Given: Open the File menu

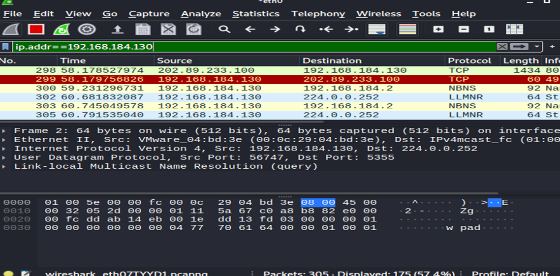Looking at the screenshot, I should point(12,14).
